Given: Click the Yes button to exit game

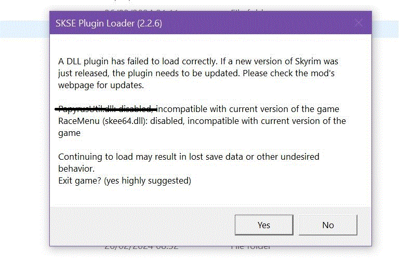Looking at the screenshot, I should click(x=264, y=225).
